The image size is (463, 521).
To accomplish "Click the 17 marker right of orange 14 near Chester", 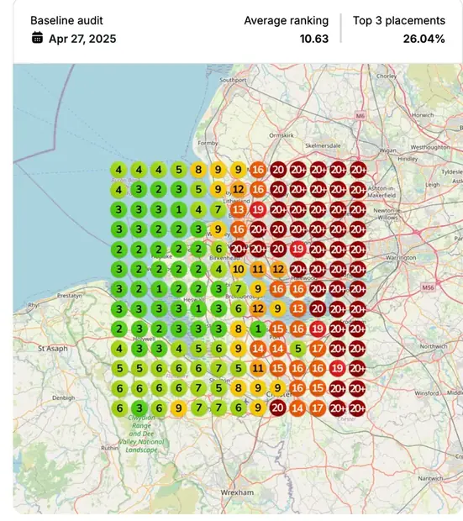I will [318, 408].
